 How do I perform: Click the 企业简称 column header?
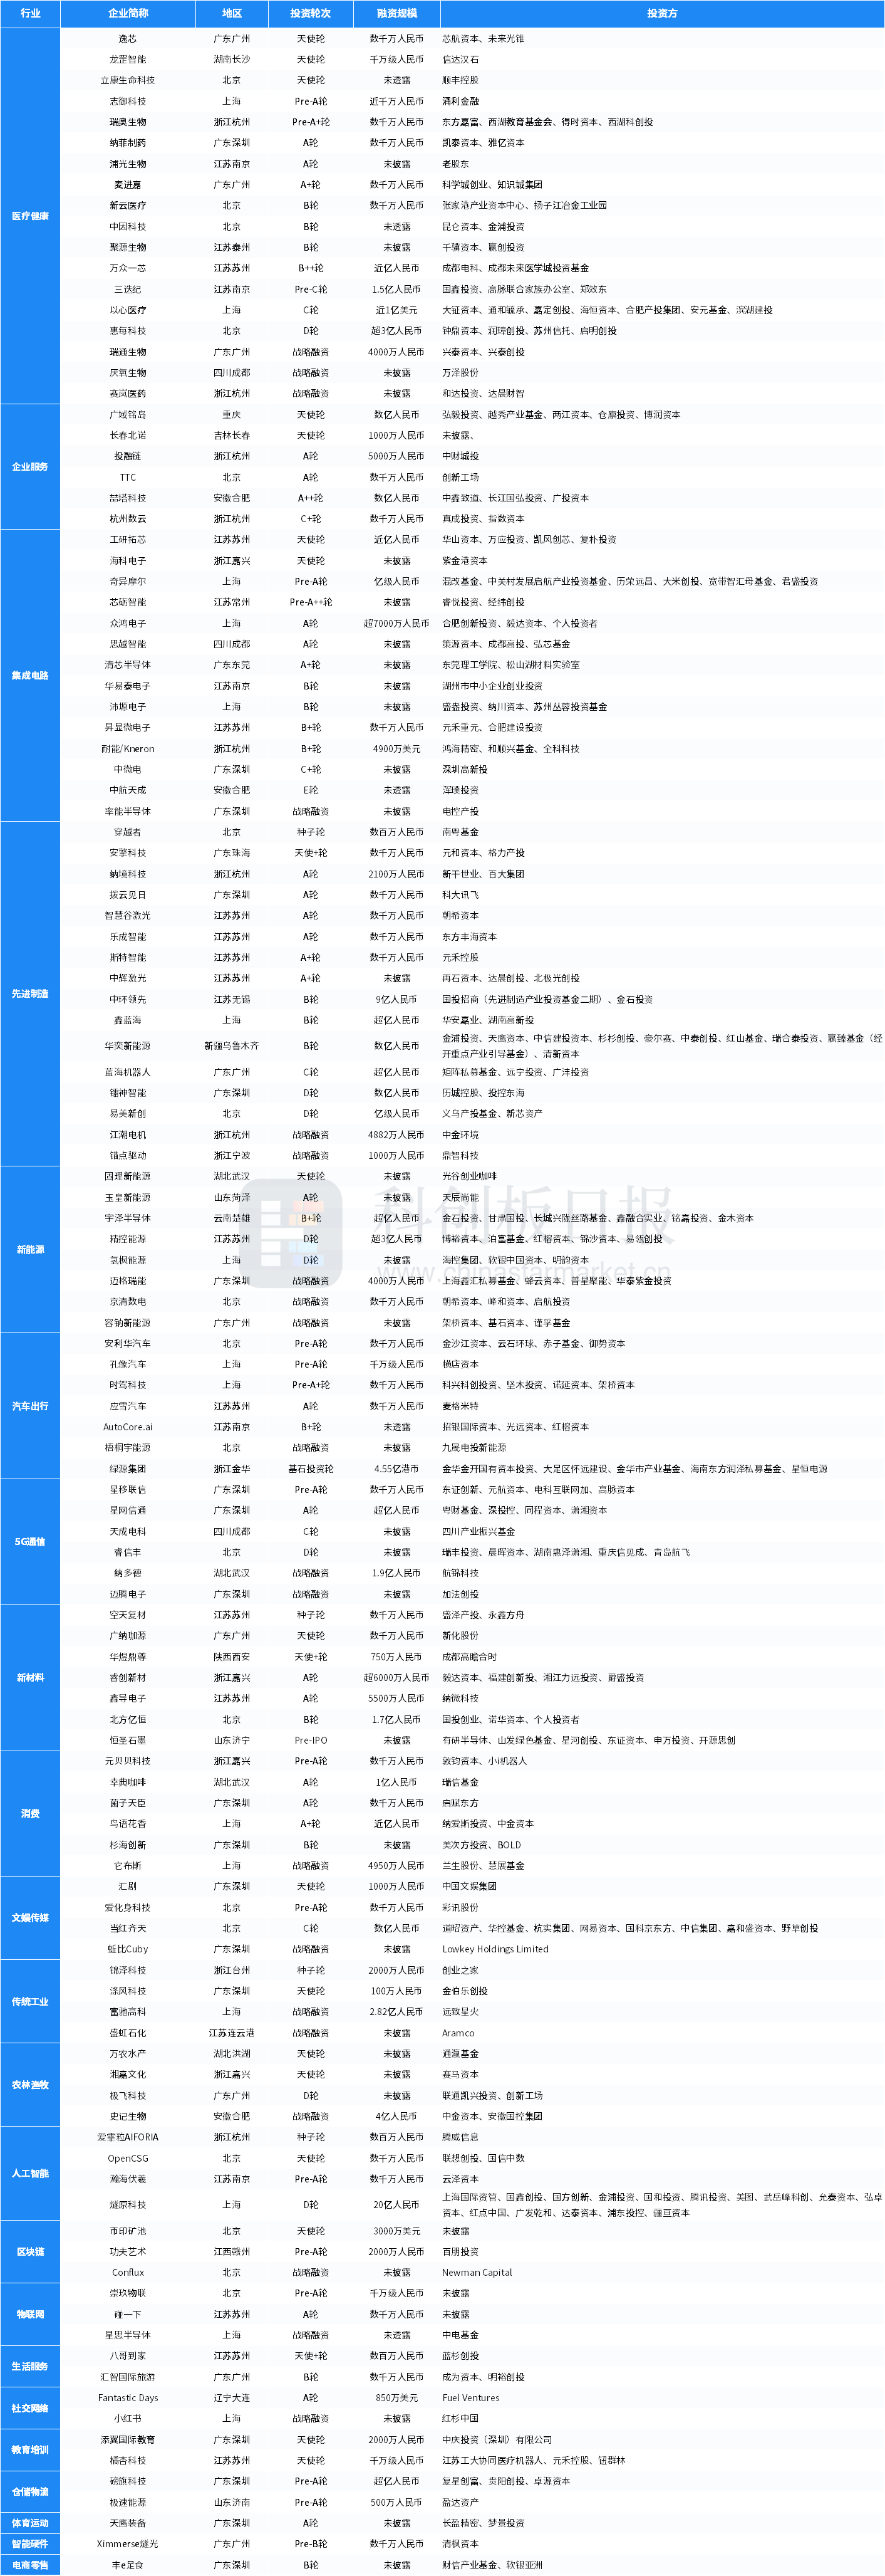click(128, 13)
